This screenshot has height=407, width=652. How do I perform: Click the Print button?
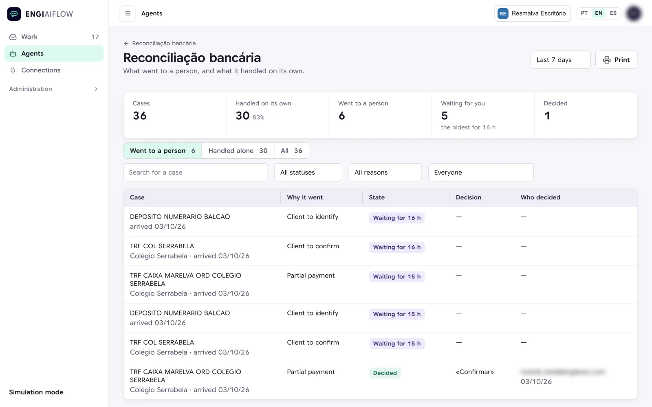click(616, 60)
